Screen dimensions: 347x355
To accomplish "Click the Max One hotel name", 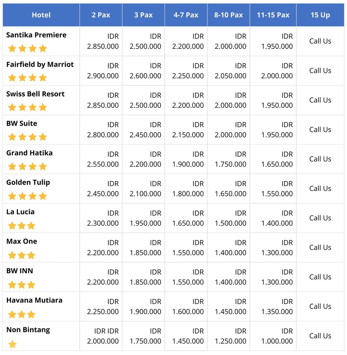I will (x=22, y=241).
